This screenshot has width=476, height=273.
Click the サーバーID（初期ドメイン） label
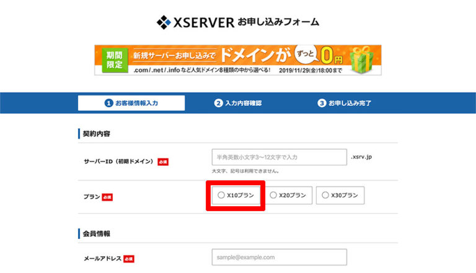pos(119,162)
